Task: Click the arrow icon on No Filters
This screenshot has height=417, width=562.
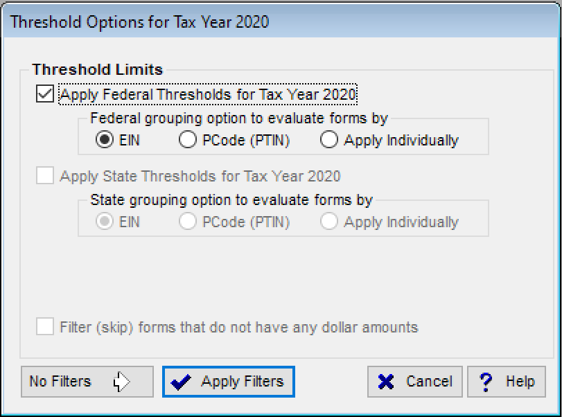Action: click(x=121, y=382)
